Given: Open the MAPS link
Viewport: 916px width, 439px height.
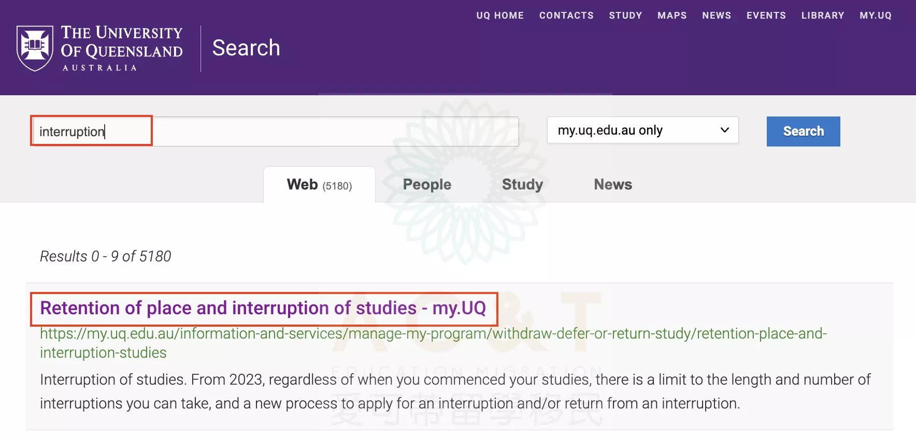Looking at the screenshot, I should pos(672,16).
